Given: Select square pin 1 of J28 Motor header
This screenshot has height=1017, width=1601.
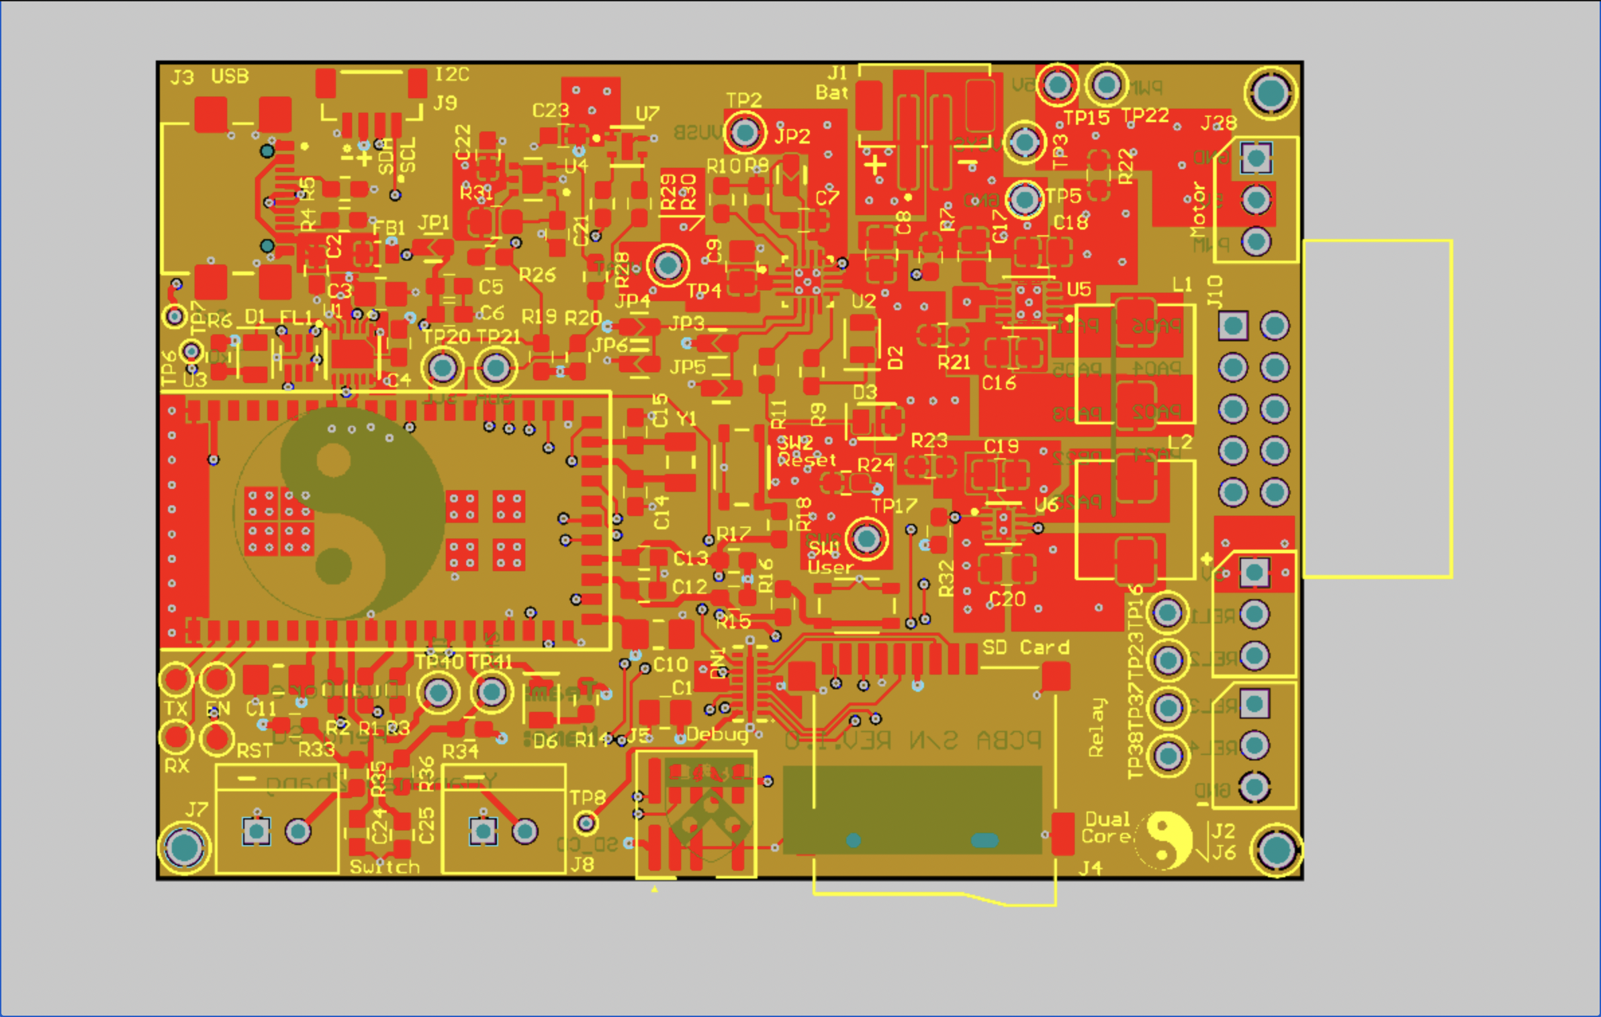Looking at the screenshot, I should pos(1256,159).
